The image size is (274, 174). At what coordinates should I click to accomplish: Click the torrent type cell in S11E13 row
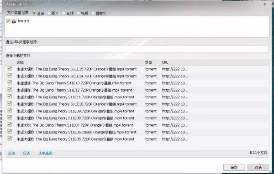151,83
